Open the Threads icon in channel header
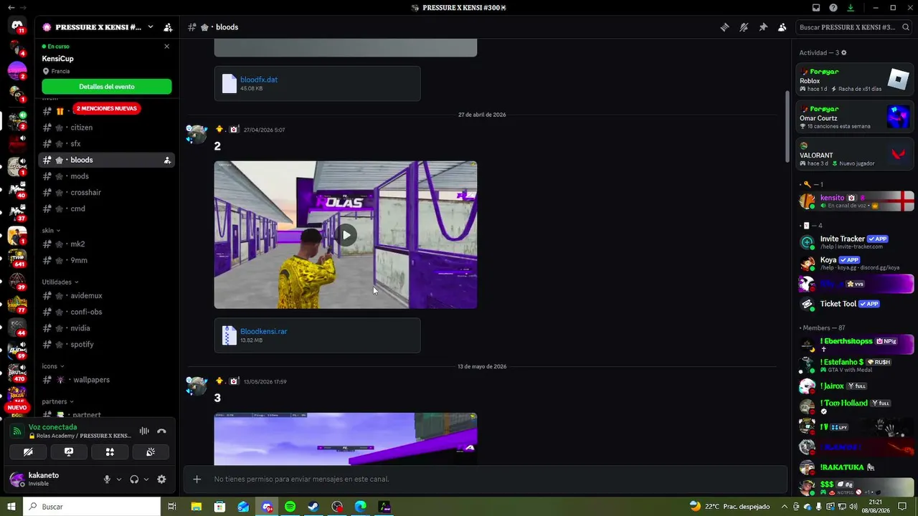918x516 pixels. coord(725,27)
